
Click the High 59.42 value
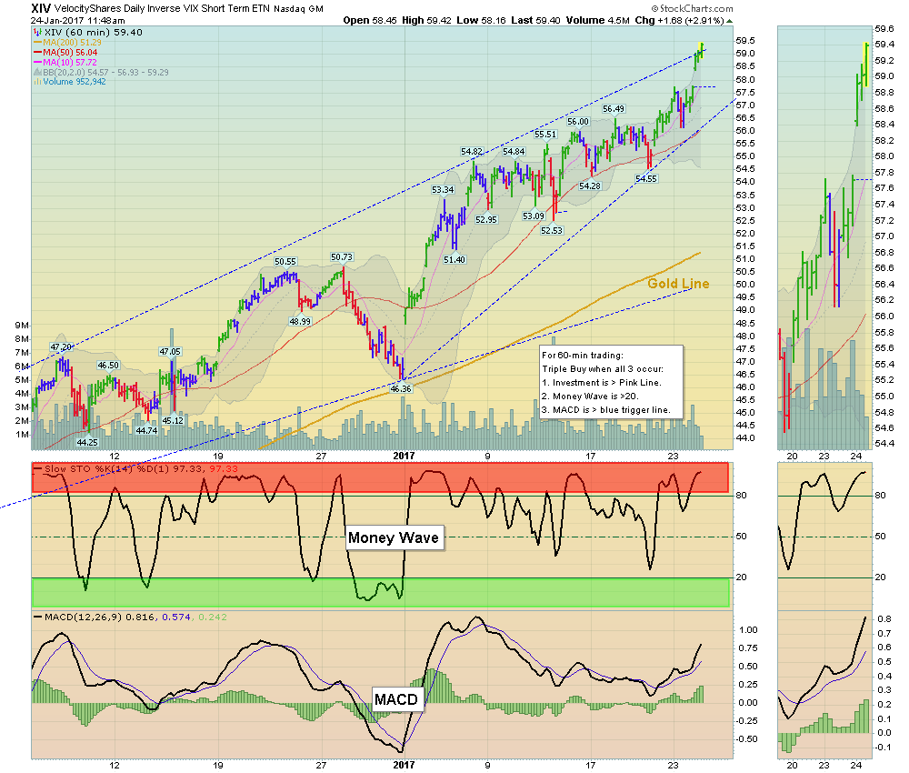[x=426, y=20]
